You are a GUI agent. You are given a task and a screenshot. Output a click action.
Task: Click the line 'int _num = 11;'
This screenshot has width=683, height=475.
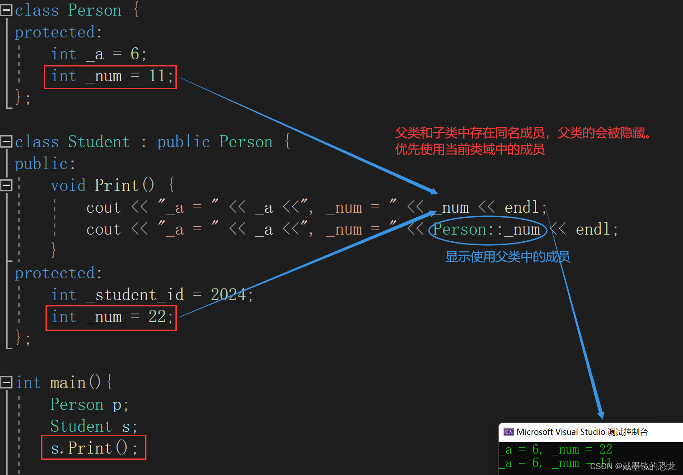coord(112,76)
